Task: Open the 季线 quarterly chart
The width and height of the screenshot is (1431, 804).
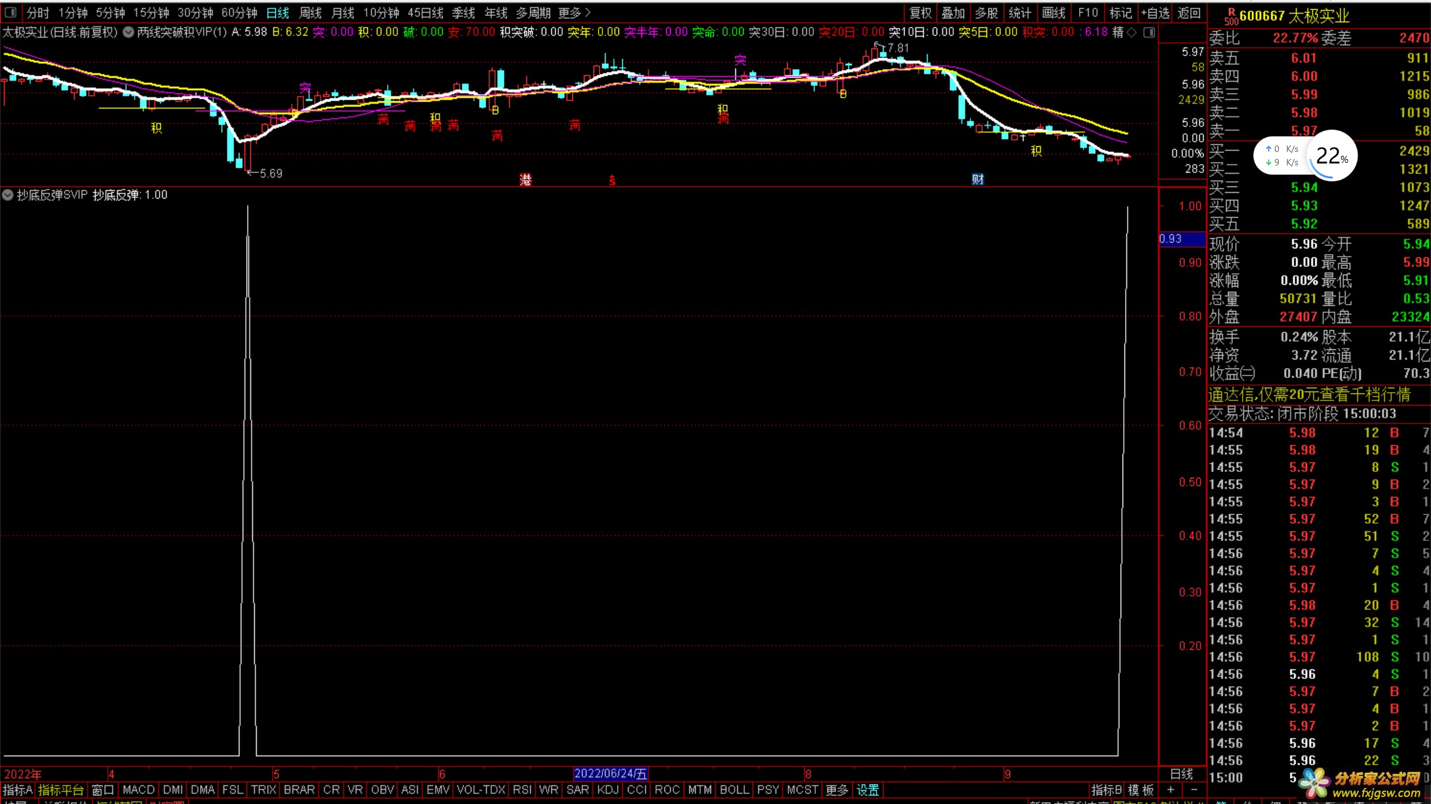Action: [463, 13]
